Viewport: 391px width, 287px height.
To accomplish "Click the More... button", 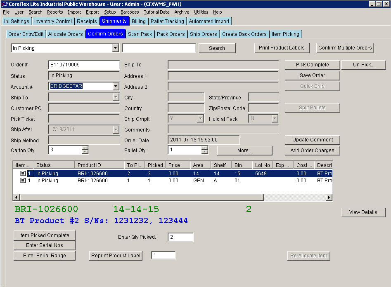I will [244, 151].
